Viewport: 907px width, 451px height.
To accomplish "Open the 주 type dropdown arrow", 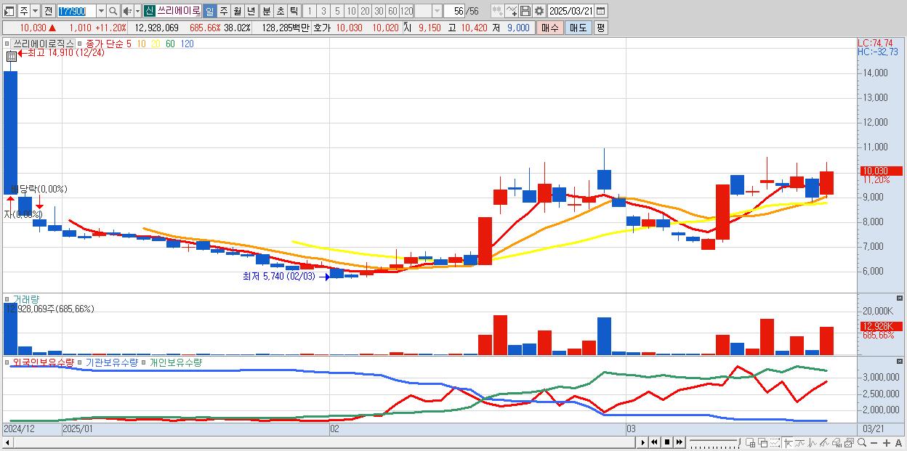I will [x=35, y=11].
